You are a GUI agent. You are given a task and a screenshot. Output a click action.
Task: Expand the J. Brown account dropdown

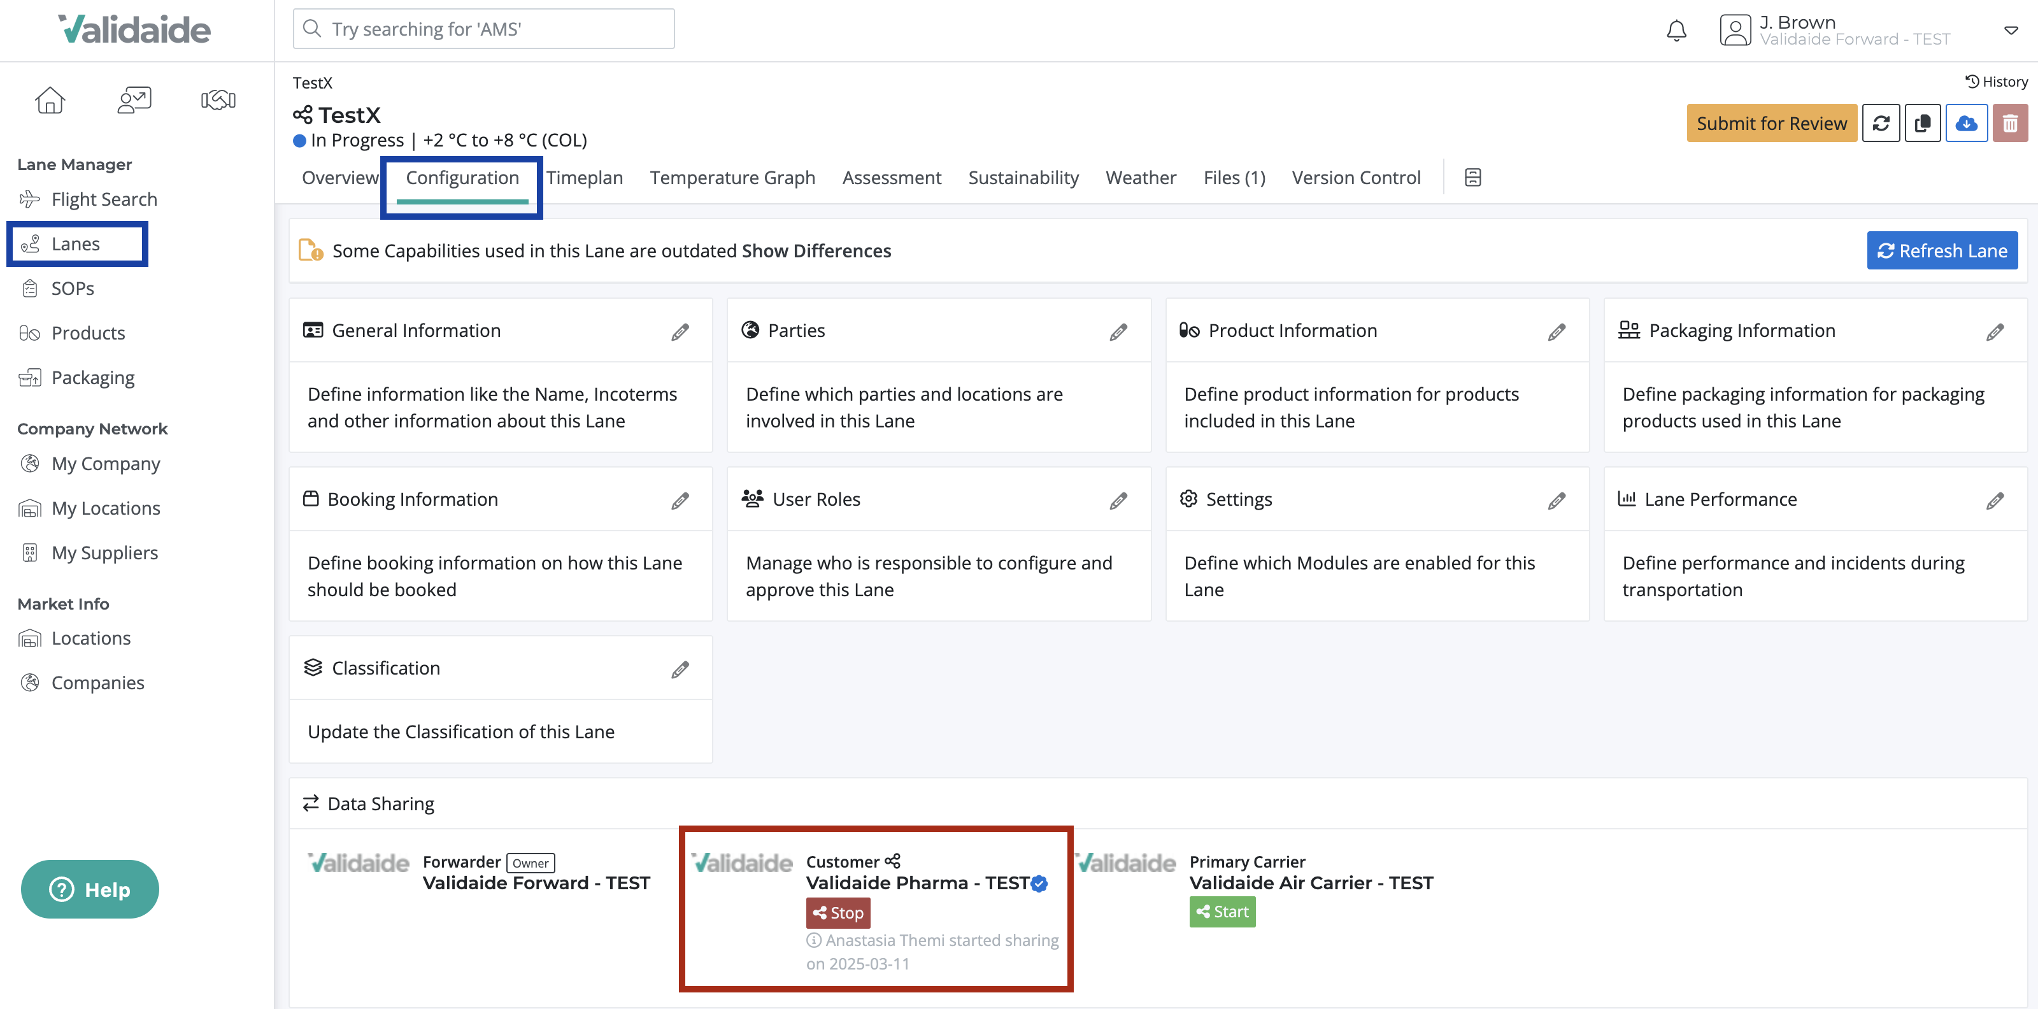tap(2011, 31)
